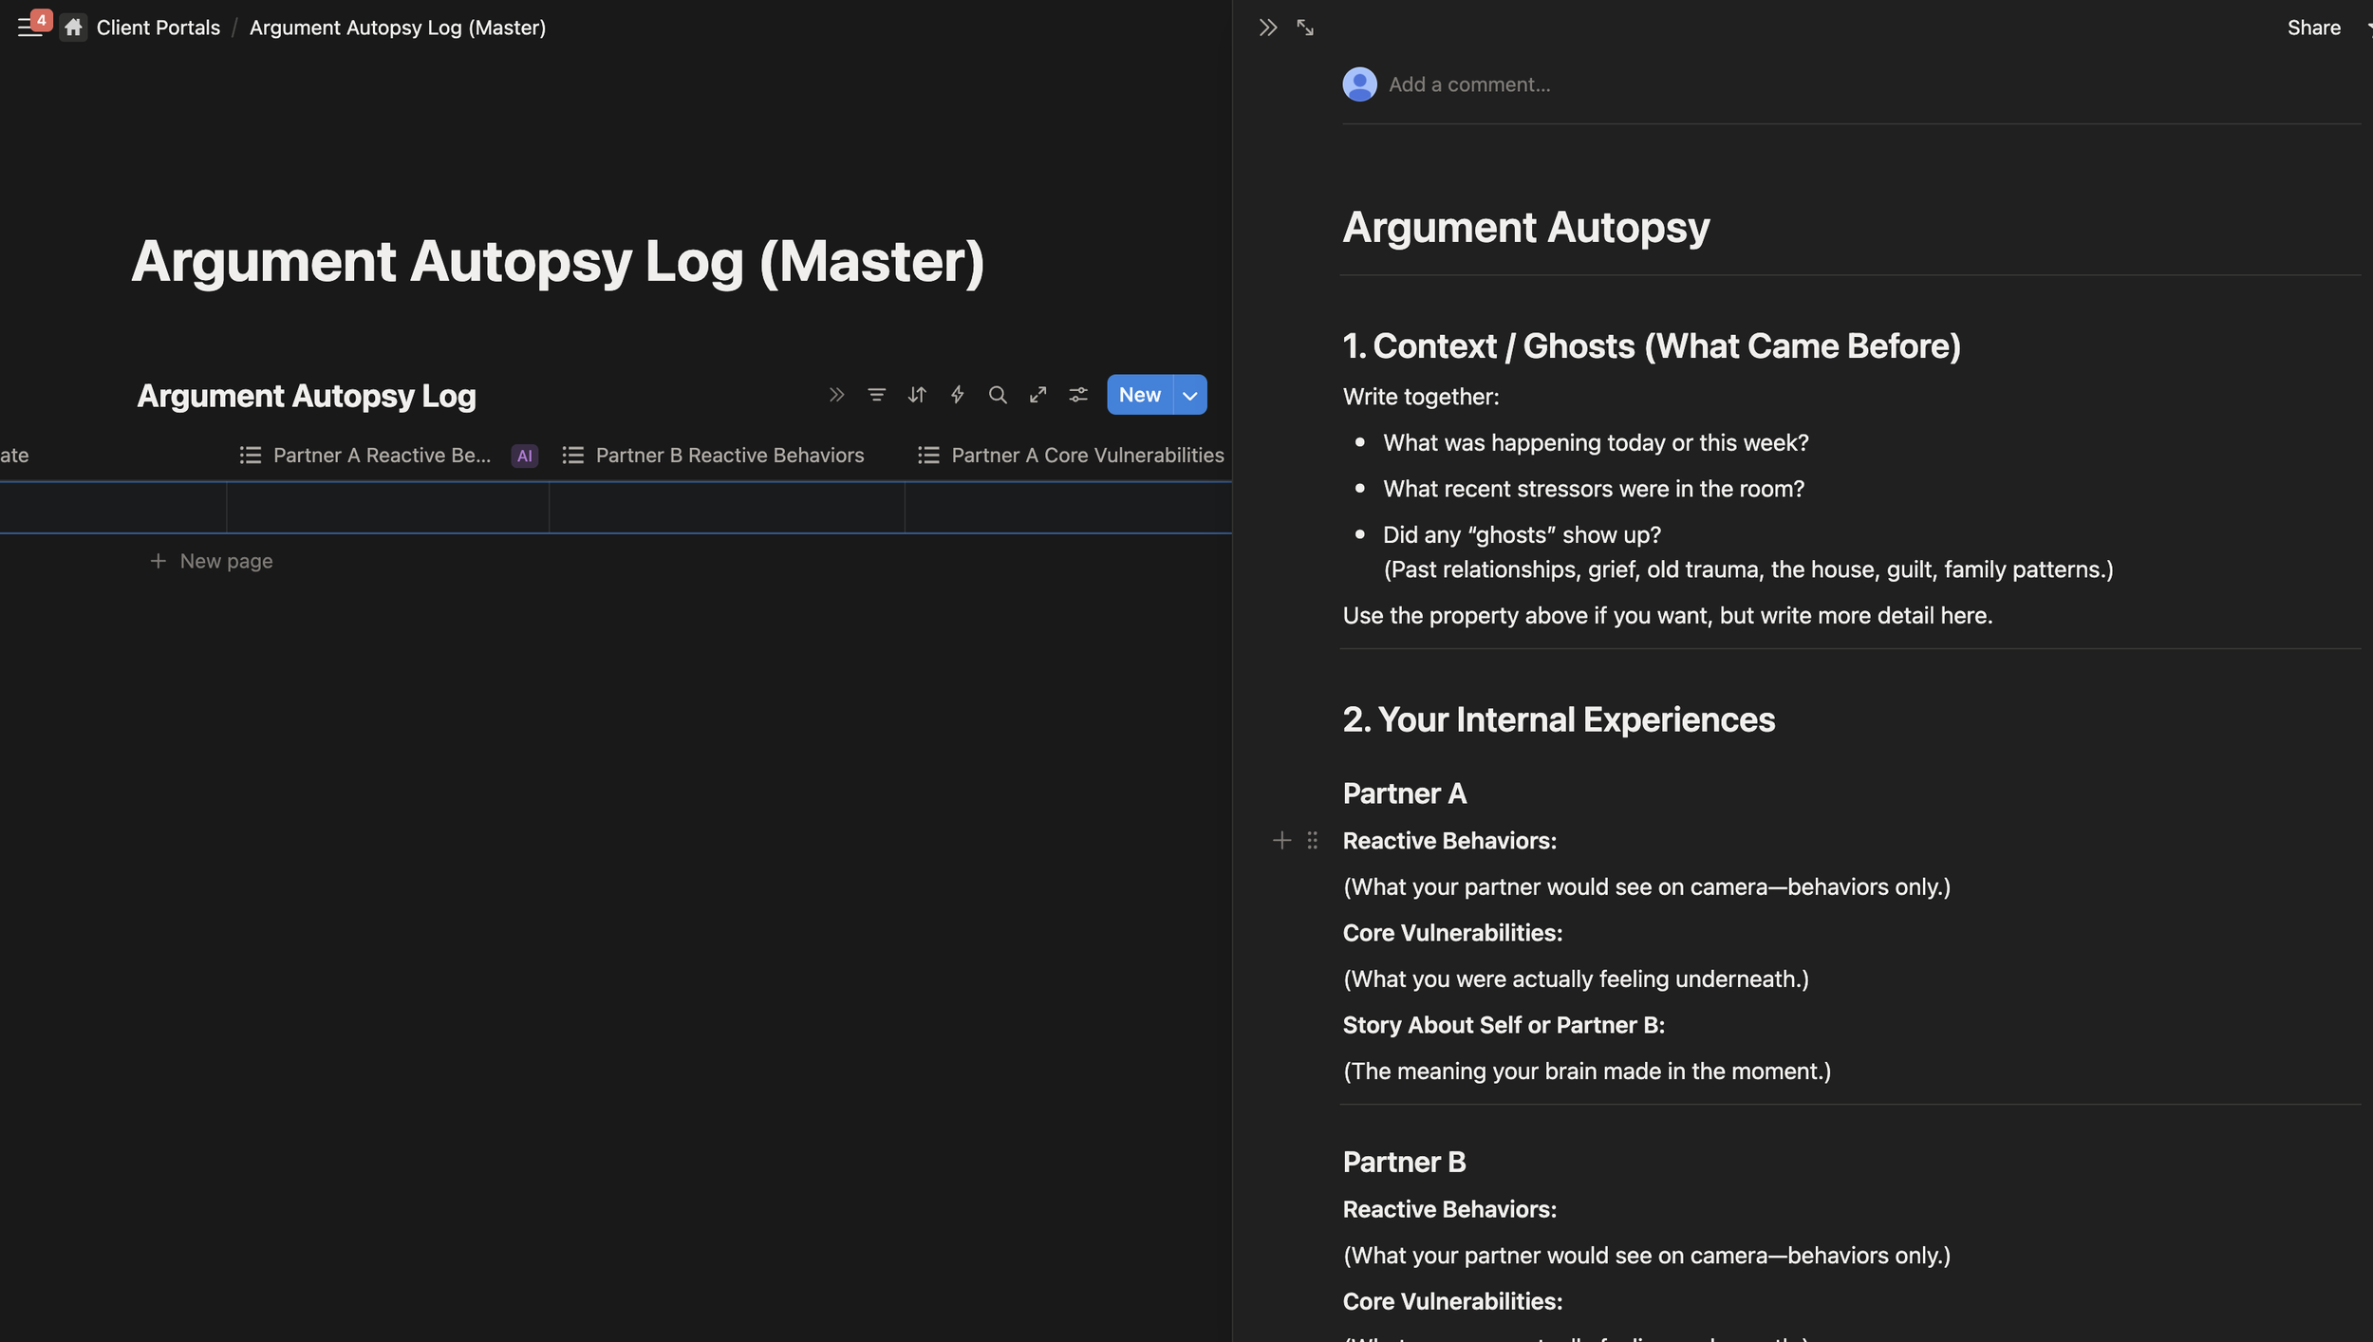This screenshot has width=2373, height=1342.
Task: Expand side peek to full page
Action: point(1305,28)
